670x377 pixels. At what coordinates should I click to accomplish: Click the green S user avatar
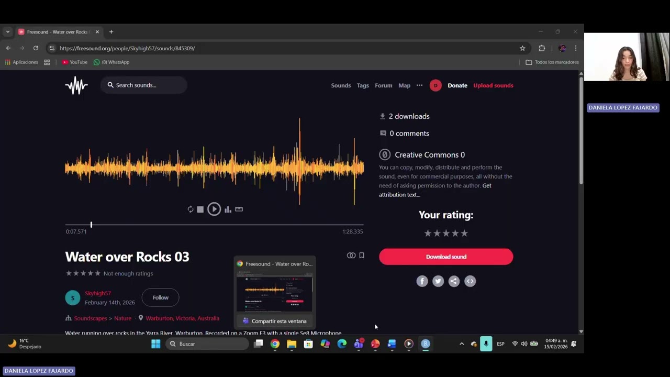(73, 298)
